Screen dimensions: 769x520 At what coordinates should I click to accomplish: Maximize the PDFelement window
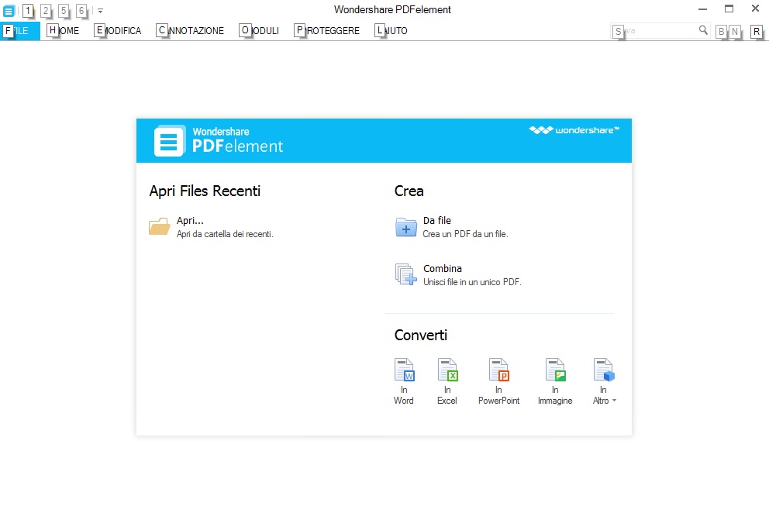(729, 9)
